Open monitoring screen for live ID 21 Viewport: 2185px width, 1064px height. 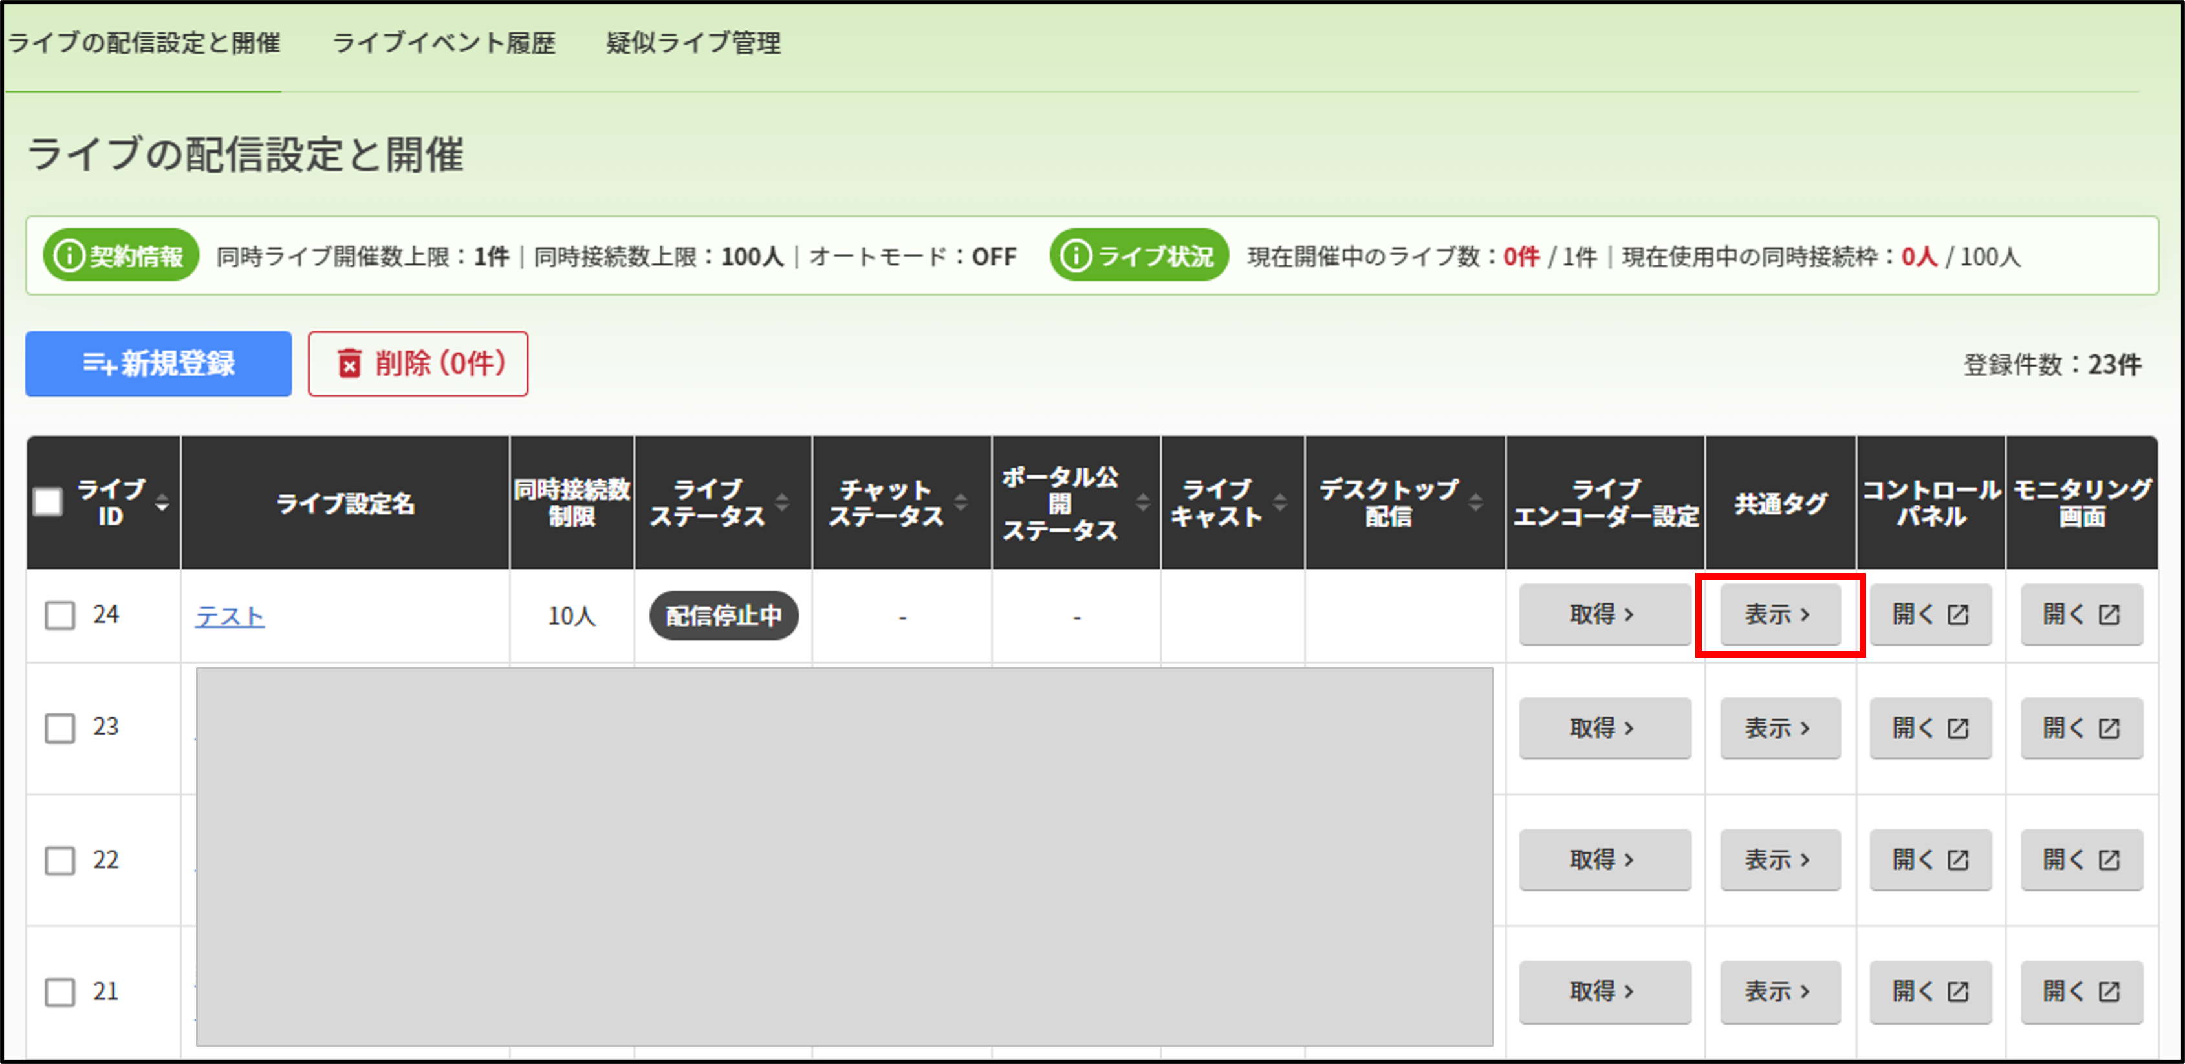coord(2082,992)
